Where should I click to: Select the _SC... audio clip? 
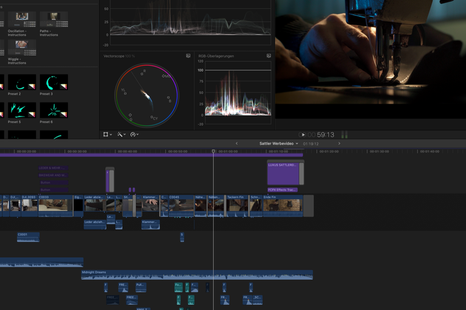pyautogui.click(x=258, y=300)
